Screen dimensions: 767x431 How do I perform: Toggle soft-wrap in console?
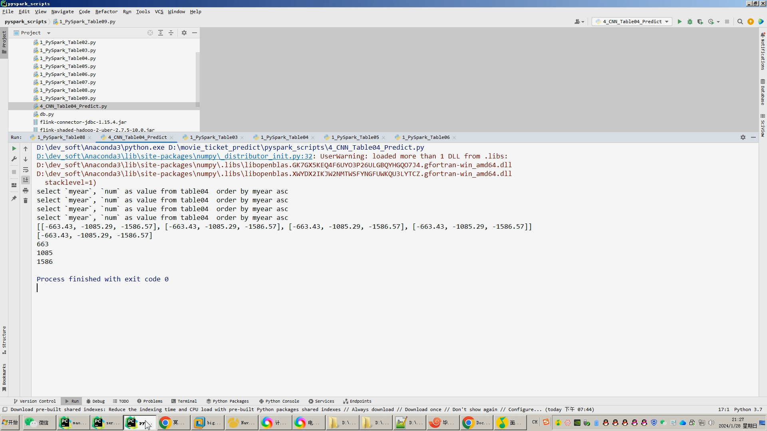26,170
